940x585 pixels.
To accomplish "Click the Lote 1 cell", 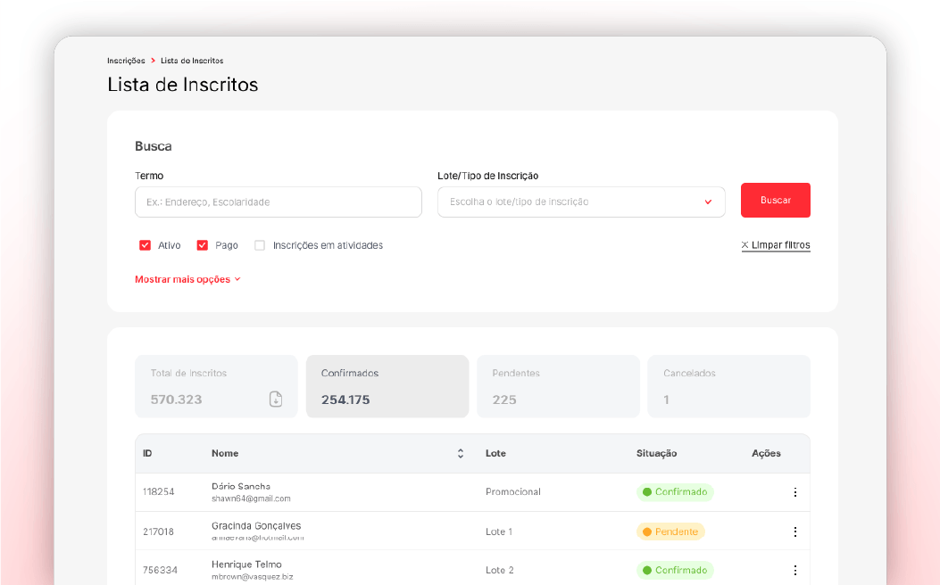I will tap(499, 531).
